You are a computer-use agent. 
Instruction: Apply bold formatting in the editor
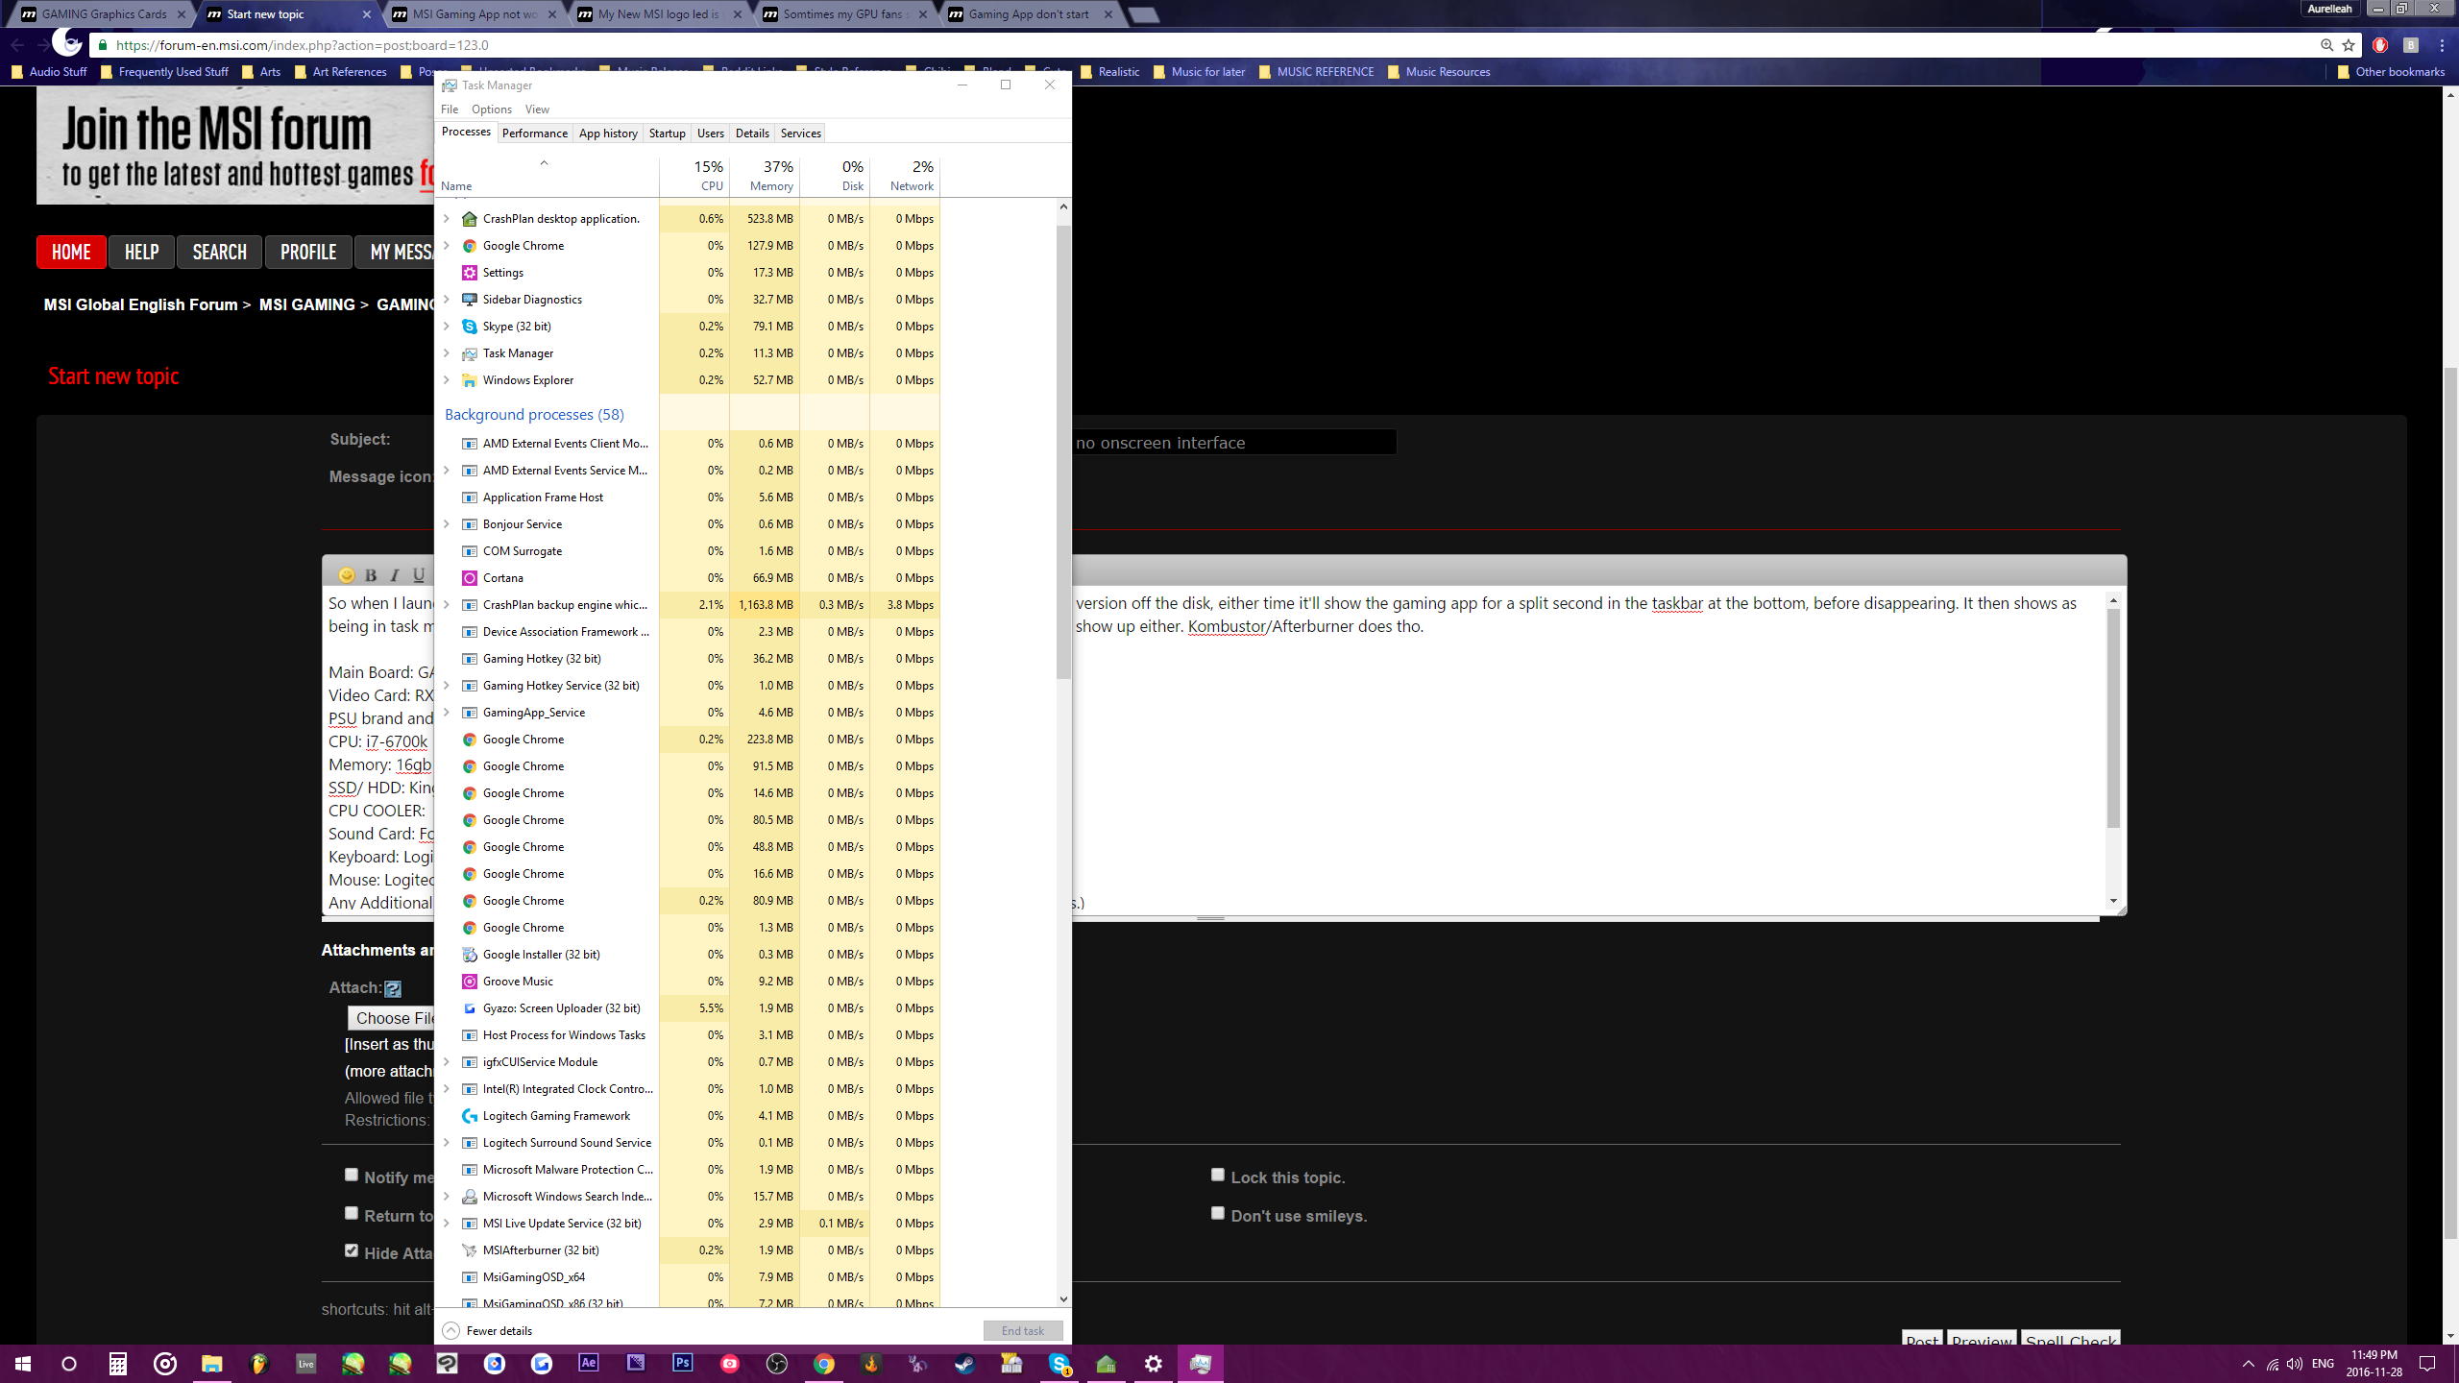(371, 573)
